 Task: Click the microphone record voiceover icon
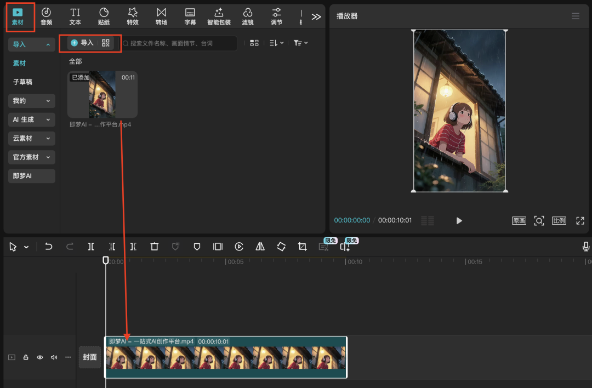586,247
